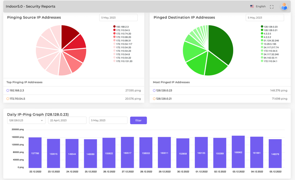Toggle 128.128.0.21 green legend marker
This screenshot has width=295, height=180.
262,30
